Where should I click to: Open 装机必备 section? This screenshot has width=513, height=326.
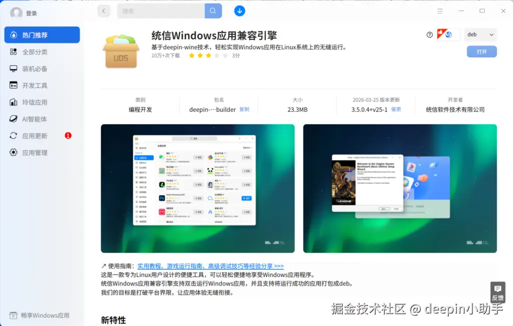coord(42,68)
